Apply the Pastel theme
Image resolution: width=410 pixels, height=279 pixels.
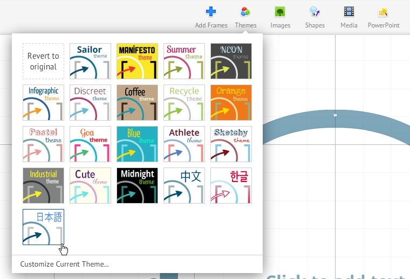pos(43,144)
